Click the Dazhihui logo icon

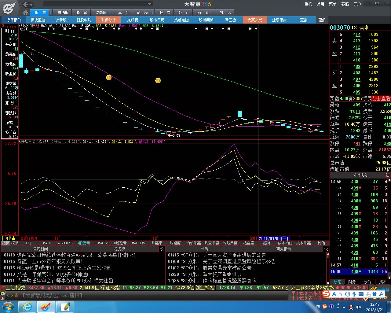click(9, 8)
